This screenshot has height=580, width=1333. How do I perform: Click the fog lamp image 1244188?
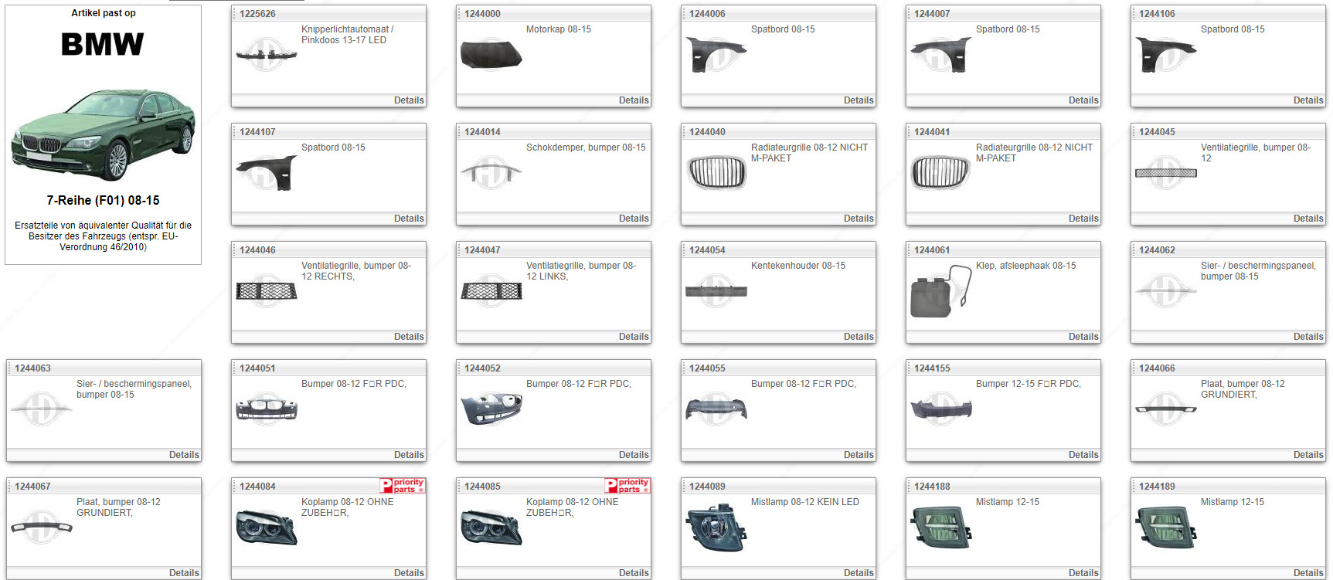[941, 527]
